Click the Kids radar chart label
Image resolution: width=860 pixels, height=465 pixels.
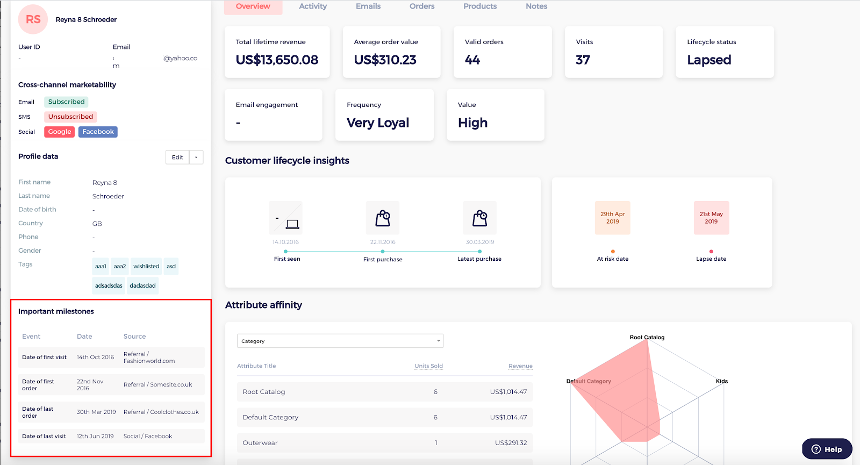point(722,381)
